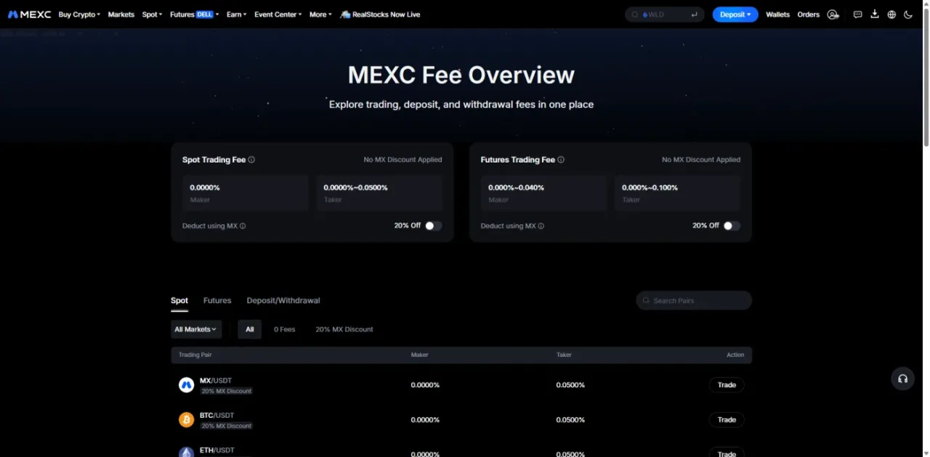This screenshot has width=930, height=457.
Task: Click Trade button for BTC/USDT
Action: (x=727, y=420)
